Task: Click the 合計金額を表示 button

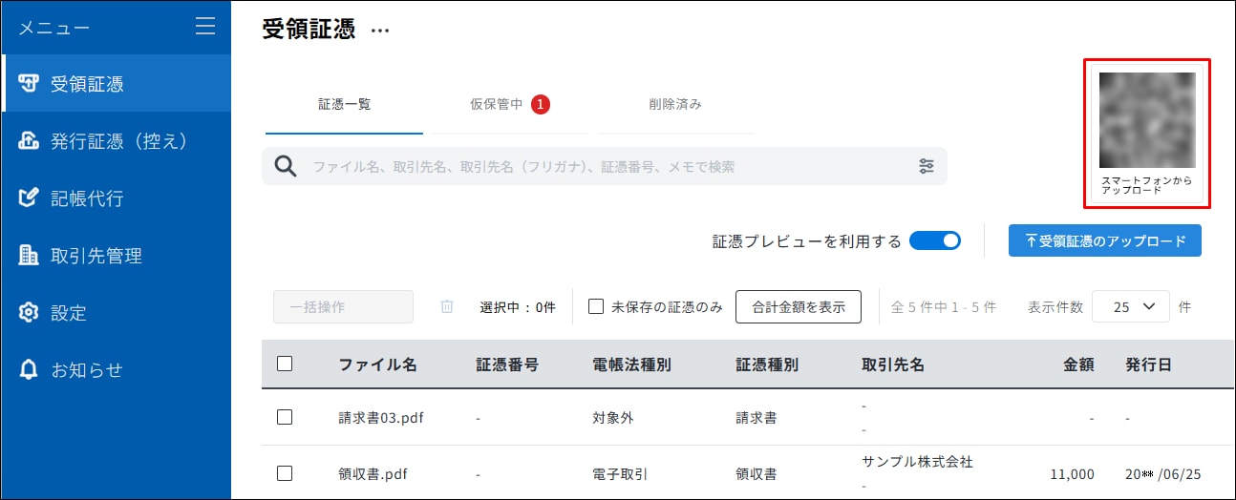Action: (799, 307)
